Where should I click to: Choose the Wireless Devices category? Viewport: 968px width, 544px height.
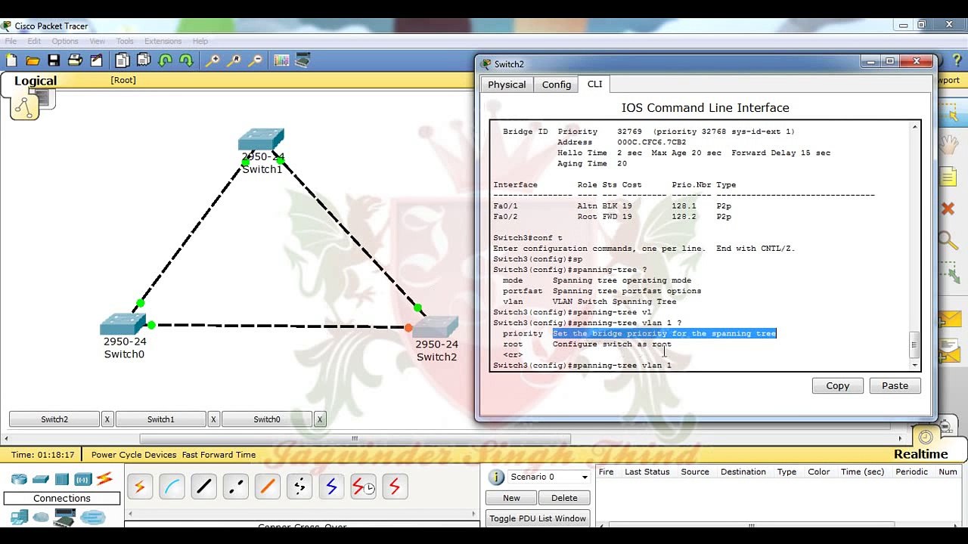(x=83, y=479)
